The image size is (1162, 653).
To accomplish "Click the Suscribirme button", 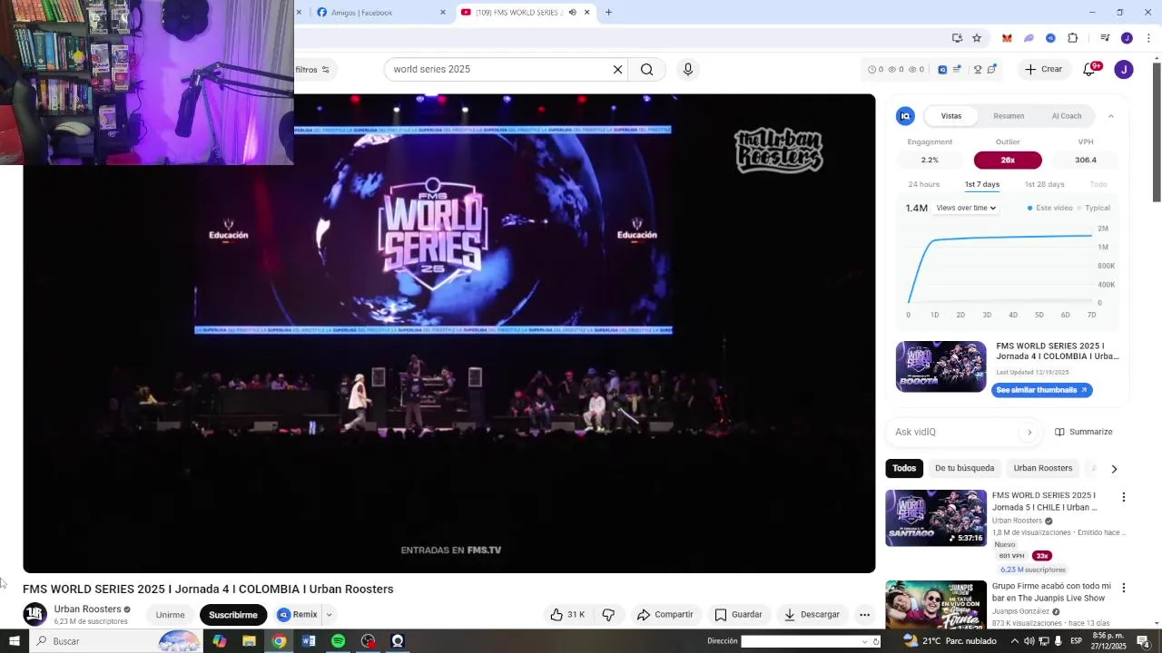I will click(x=233, y=615).
